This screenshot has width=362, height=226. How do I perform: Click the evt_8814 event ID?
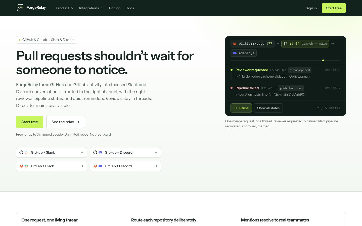point(333,70)
